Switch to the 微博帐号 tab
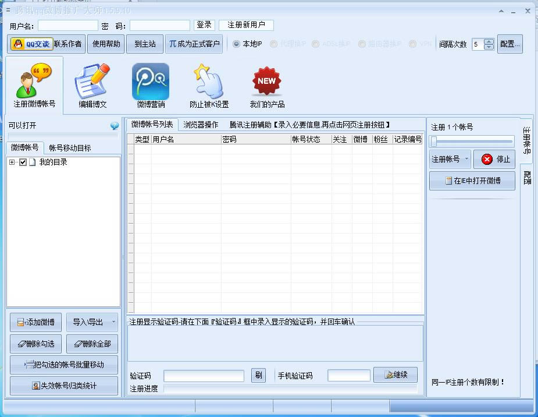Viewport: 538px width, 417px height. click(24, 148)
